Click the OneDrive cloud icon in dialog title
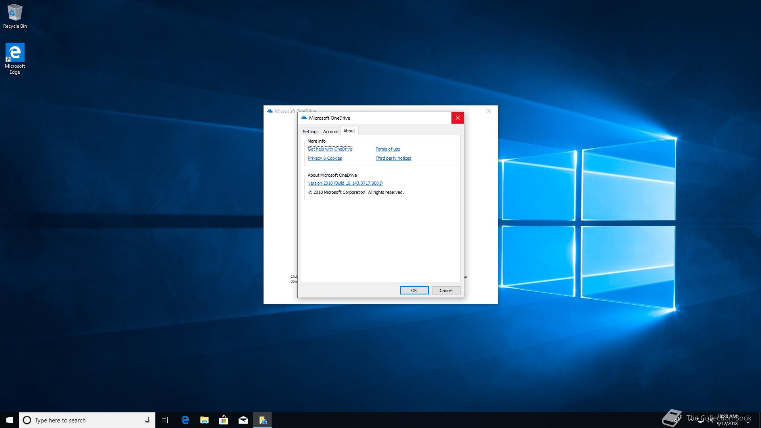This screenshot has height=428, width=761. (x=304, y=118)
